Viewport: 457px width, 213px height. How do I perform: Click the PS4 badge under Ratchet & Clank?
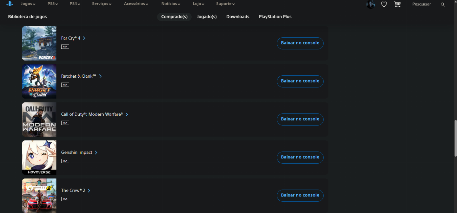click(x=65, y=85)
